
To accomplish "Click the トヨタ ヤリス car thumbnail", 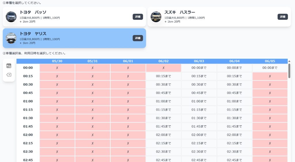I will [x=11, y=38].
